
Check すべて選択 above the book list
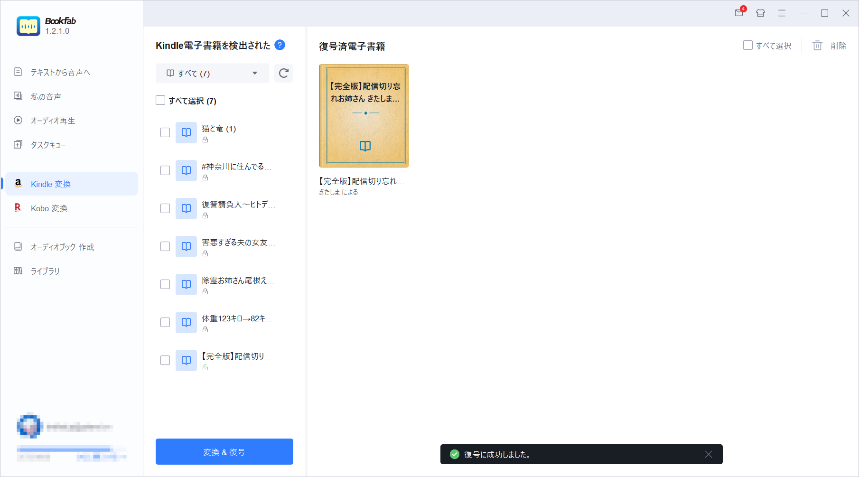160,100
